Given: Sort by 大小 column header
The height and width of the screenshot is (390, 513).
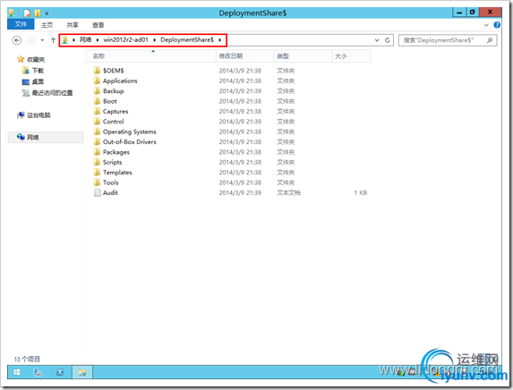Looking at the screenshot, I should tap(351, 55).
